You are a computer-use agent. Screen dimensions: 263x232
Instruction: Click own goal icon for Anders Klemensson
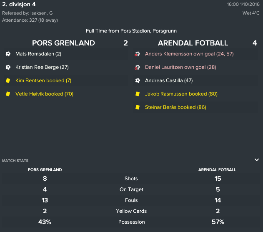[x=138, y=54]
